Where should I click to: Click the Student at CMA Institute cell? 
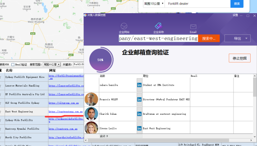(158, 85)
